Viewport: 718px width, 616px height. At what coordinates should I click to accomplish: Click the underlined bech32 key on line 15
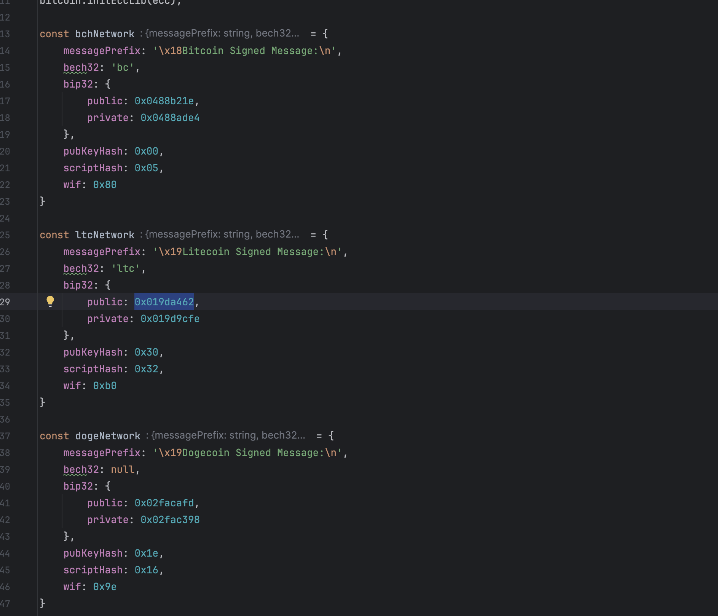(x=81, y=67)
